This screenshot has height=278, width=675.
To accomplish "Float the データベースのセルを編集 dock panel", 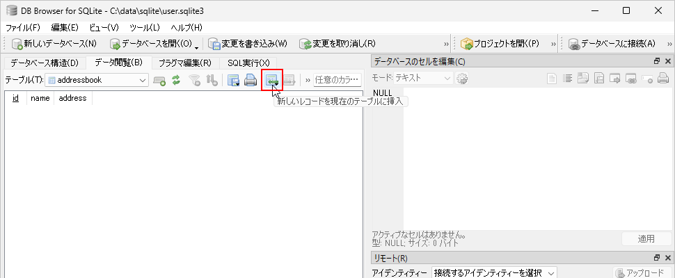I will click(657, 61).
